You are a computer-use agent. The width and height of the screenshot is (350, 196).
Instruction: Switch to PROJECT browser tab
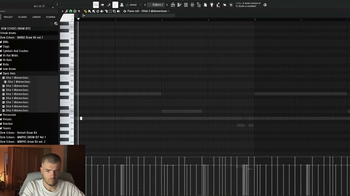coord(8,17)
